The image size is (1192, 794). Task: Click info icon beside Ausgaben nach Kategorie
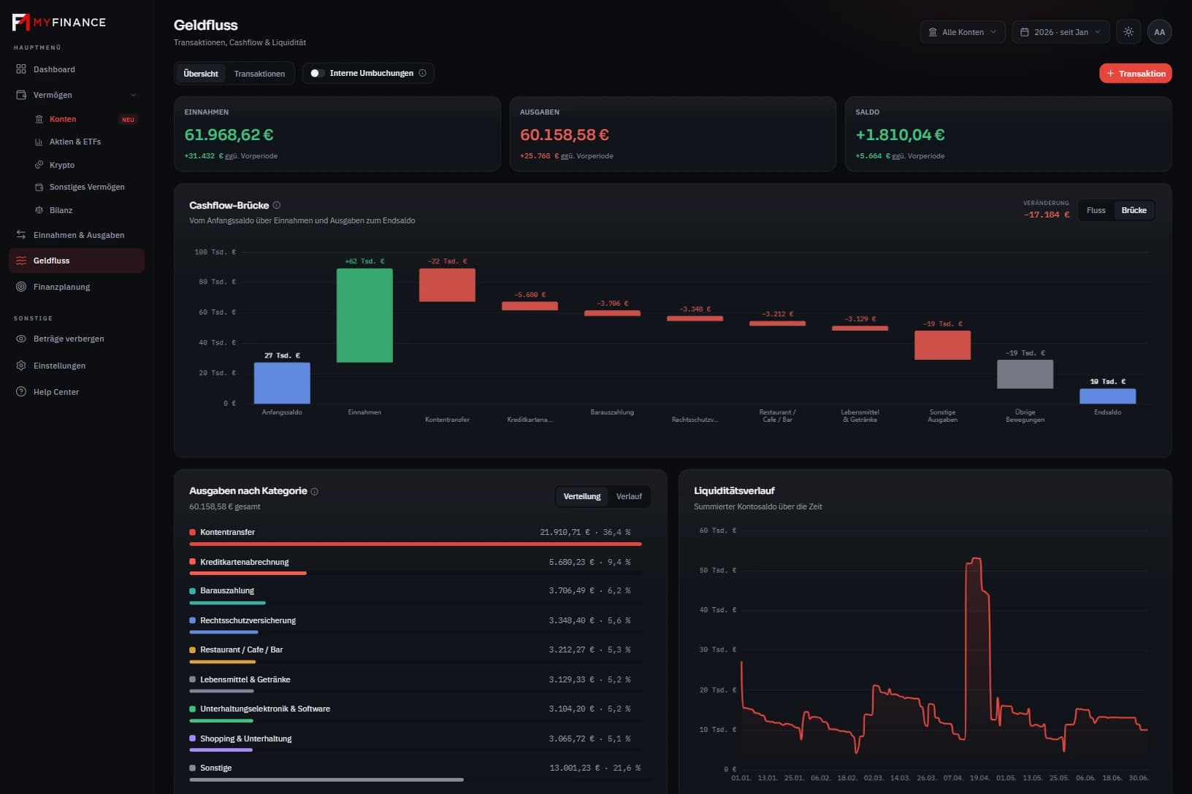(315, 491)
